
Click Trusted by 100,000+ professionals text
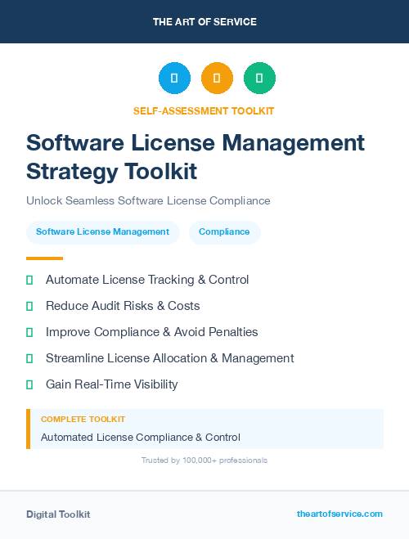[x=204, y=460]
